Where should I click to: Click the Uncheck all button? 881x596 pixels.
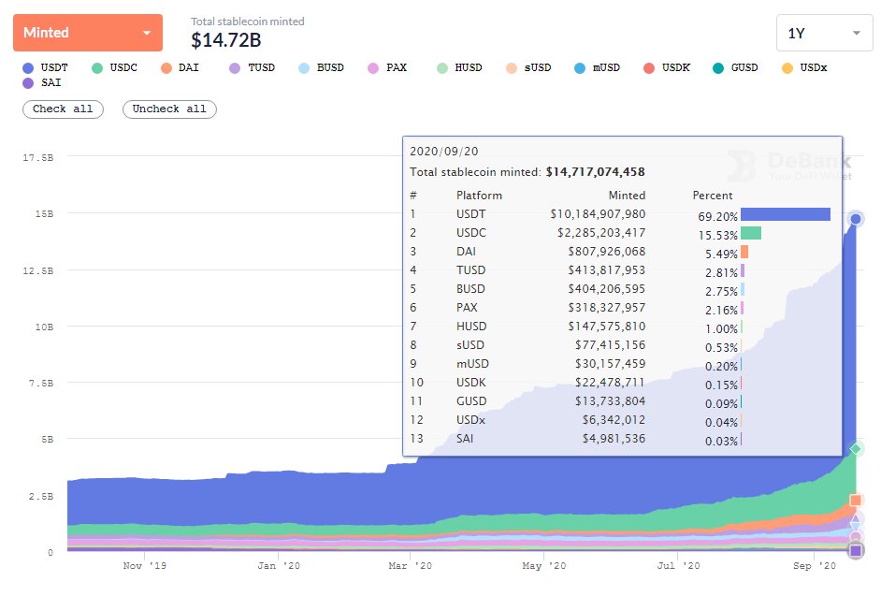point(169,109)
